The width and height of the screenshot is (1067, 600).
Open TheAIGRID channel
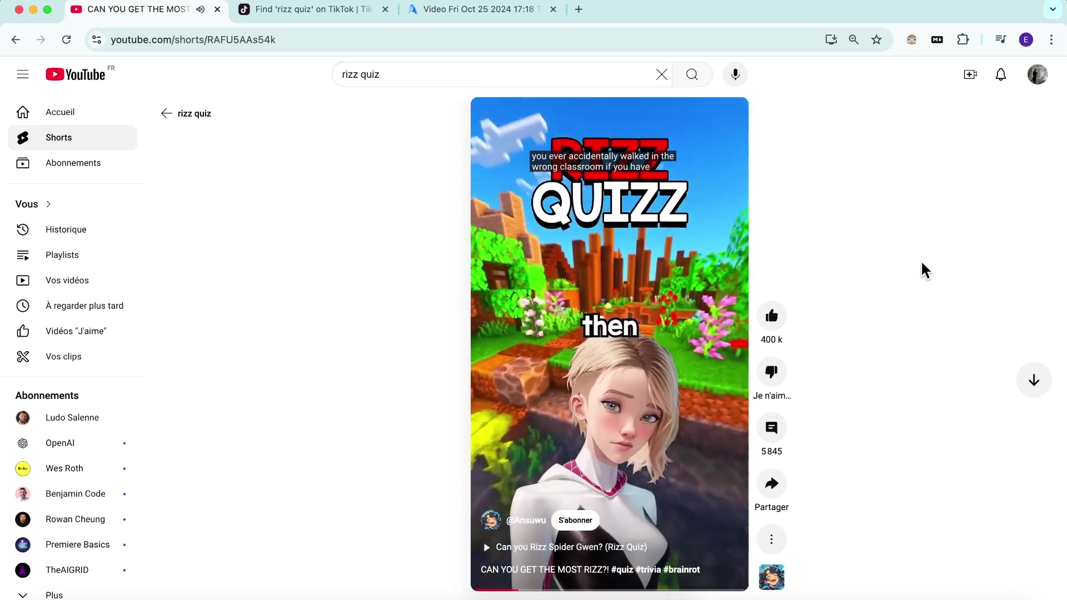72,570
